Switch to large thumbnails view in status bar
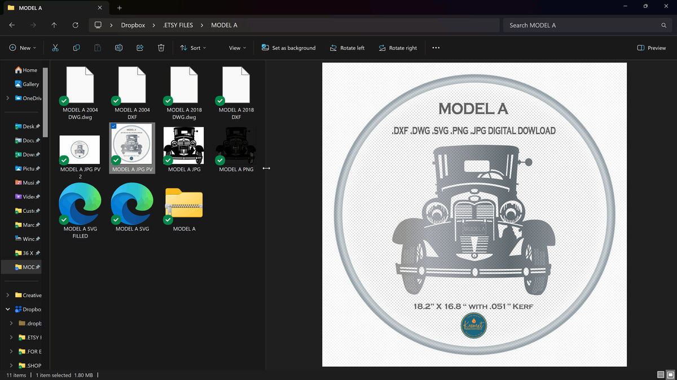 [x=671, y=375]
